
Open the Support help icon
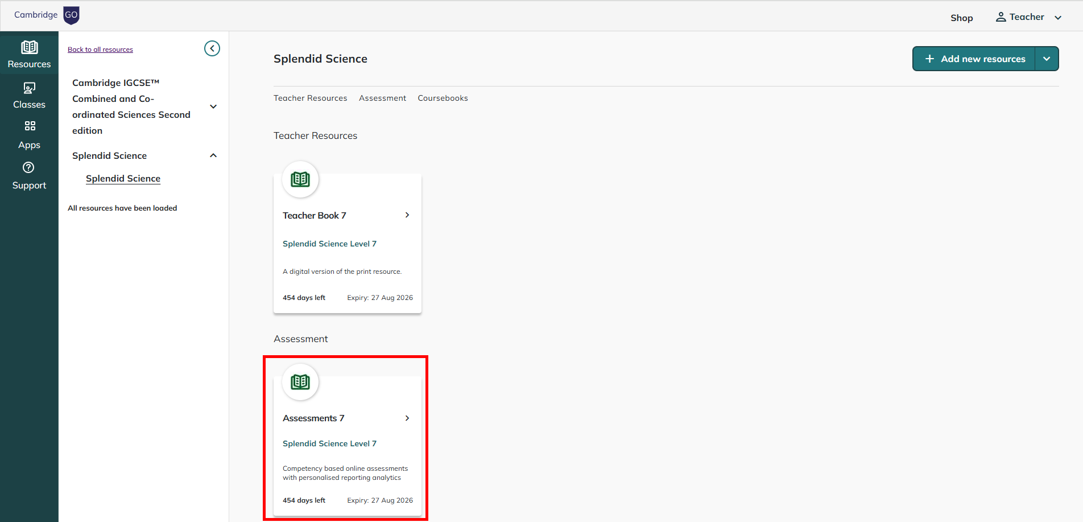point(28,167)
